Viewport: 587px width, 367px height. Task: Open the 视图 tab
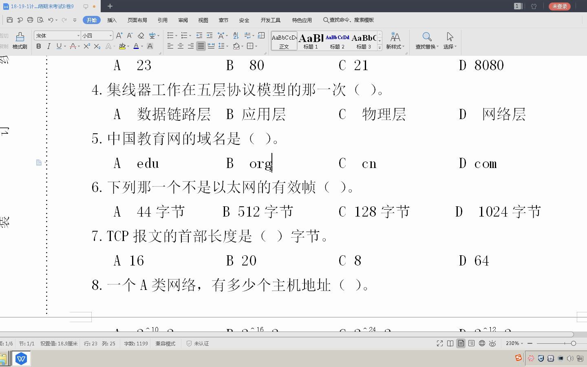[x=203, y=20]
